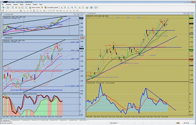Expand the New Chart dropdown arrow
This screenshot has height=125, width=196.
5,7
